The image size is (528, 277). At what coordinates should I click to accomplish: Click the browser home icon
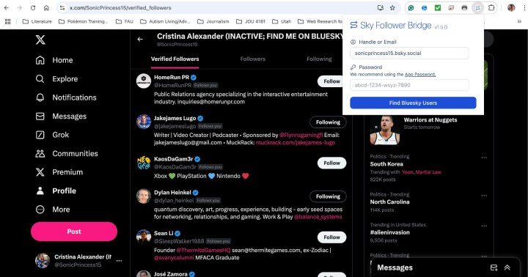46,7
